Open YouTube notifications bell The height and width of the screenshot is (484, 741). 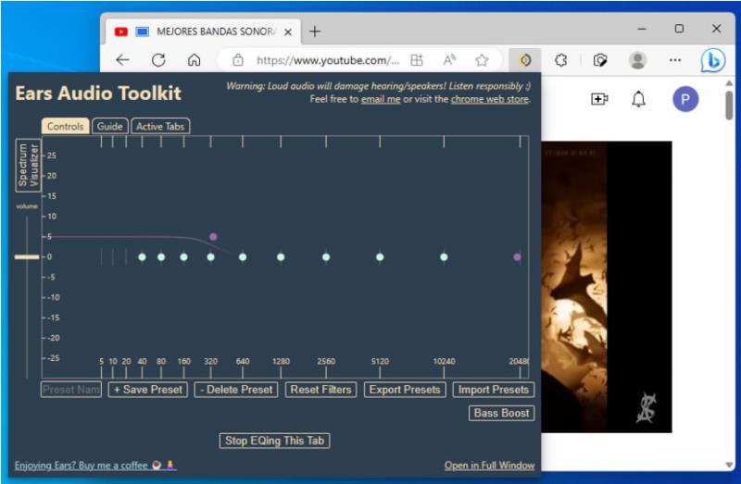click(638, 99)
